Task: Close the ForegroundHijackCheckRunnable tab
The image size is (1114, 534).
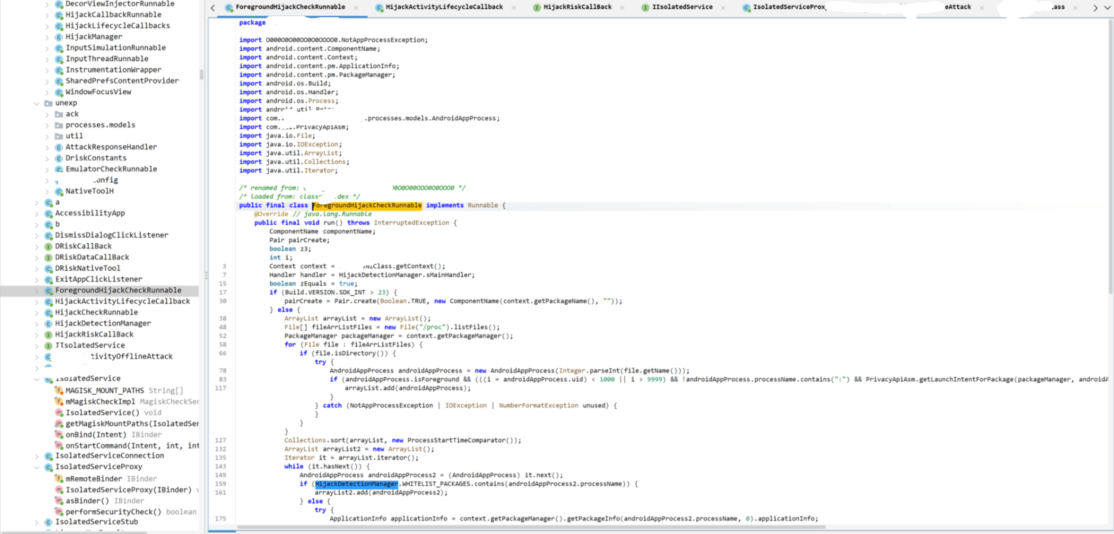Action: coord(356,7)
